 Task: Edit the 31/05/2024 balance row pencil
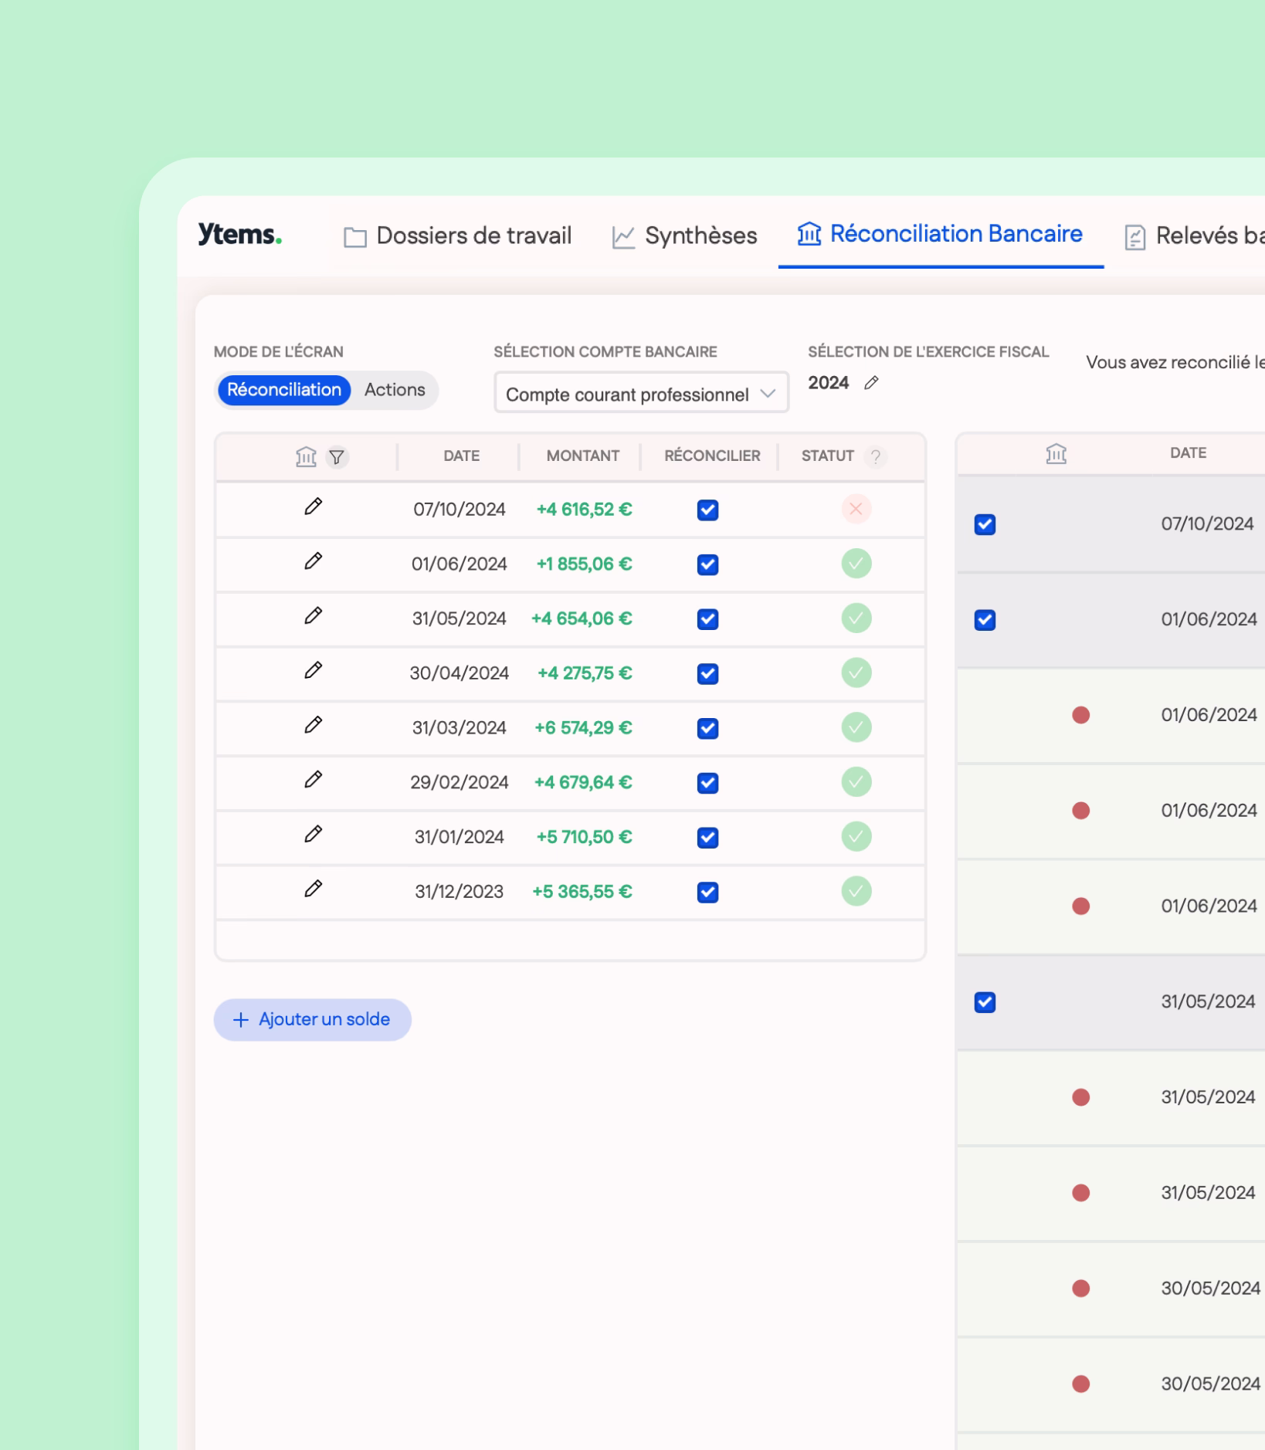[x=313, y=616]
